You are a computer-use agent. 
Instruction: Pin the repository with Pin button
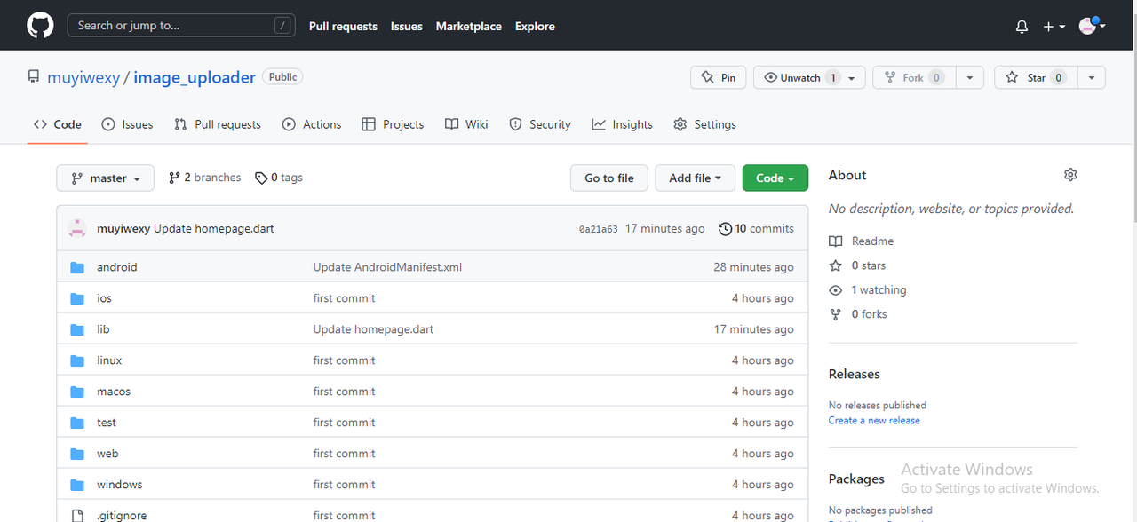click(x=718, y=77)
